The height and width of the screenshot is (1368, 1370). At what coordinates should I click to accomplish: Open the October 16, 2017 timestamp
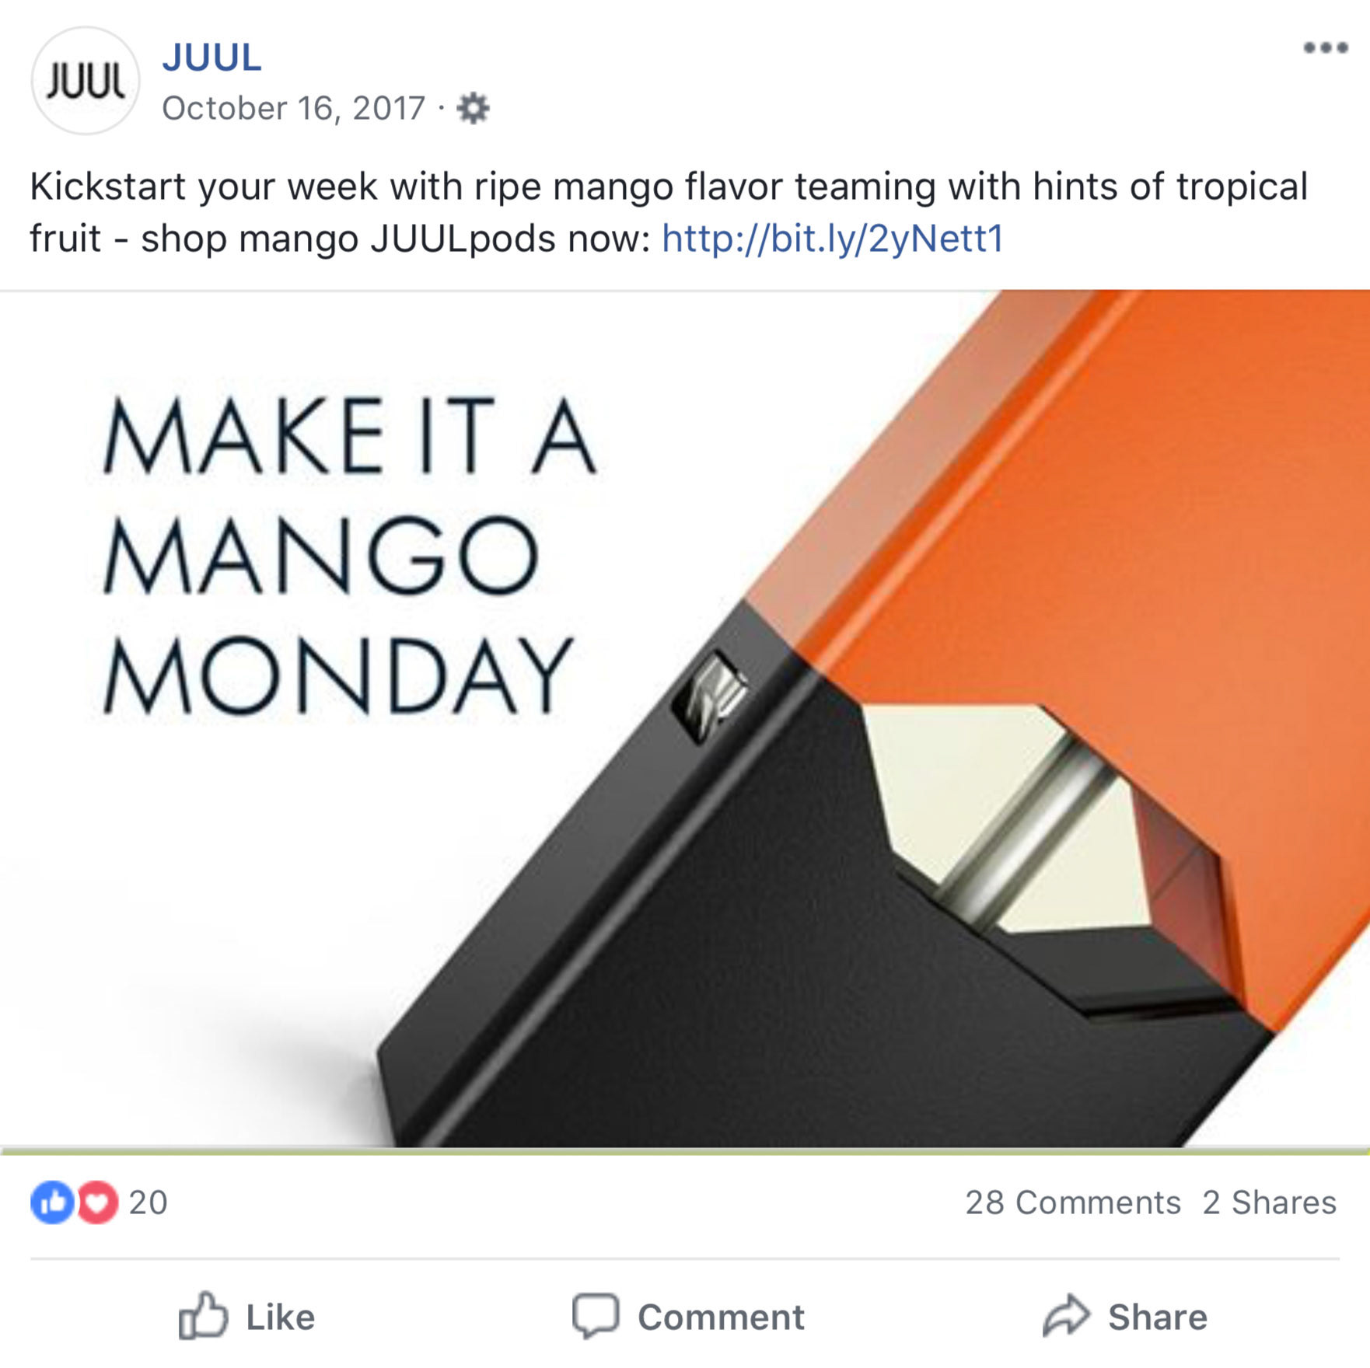pos(294,108)
